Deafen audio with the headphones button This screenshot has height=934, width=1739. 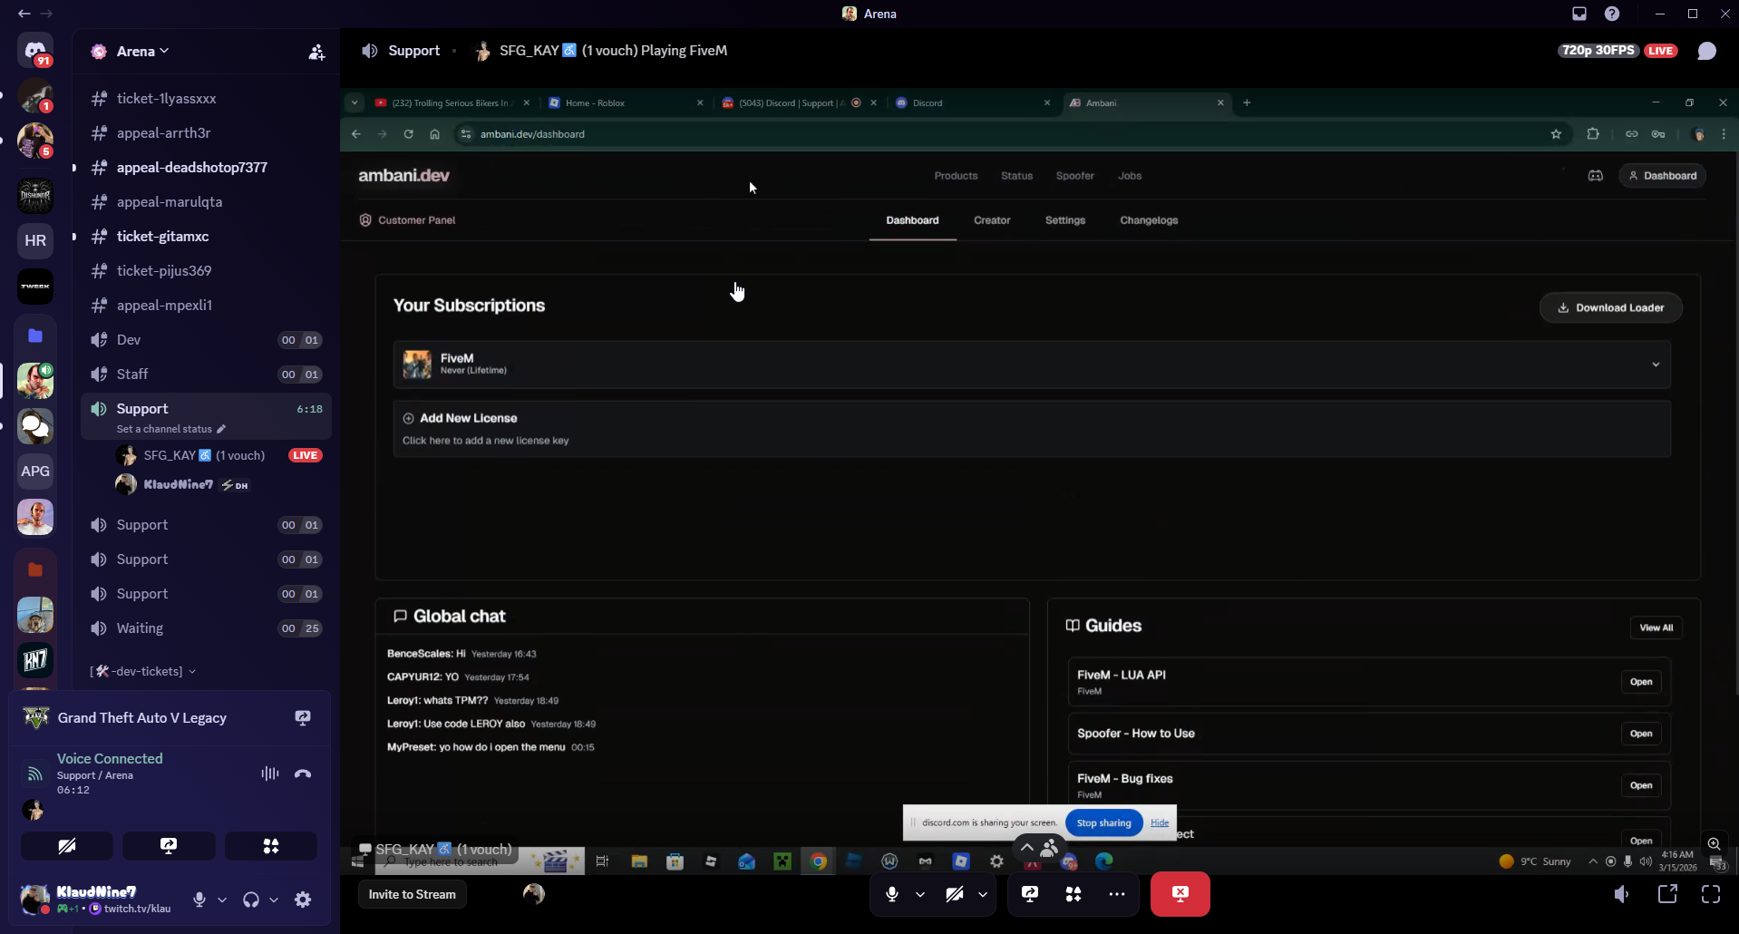coord(251,900)
